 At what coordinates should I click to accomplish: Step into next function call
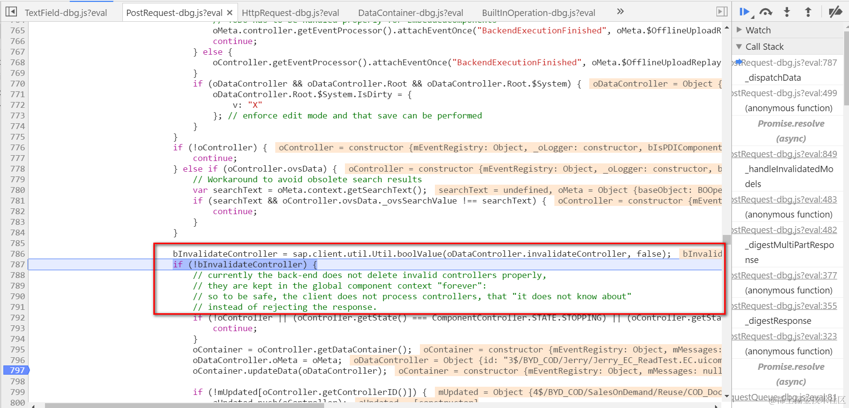tap(787, 12)
